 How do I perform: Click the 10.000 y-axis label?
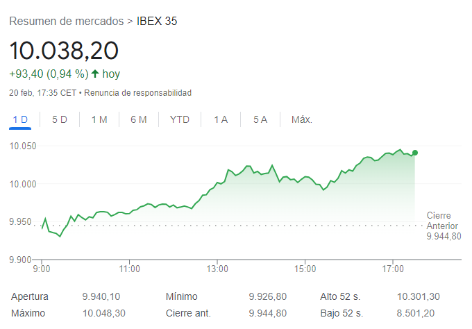23,184
